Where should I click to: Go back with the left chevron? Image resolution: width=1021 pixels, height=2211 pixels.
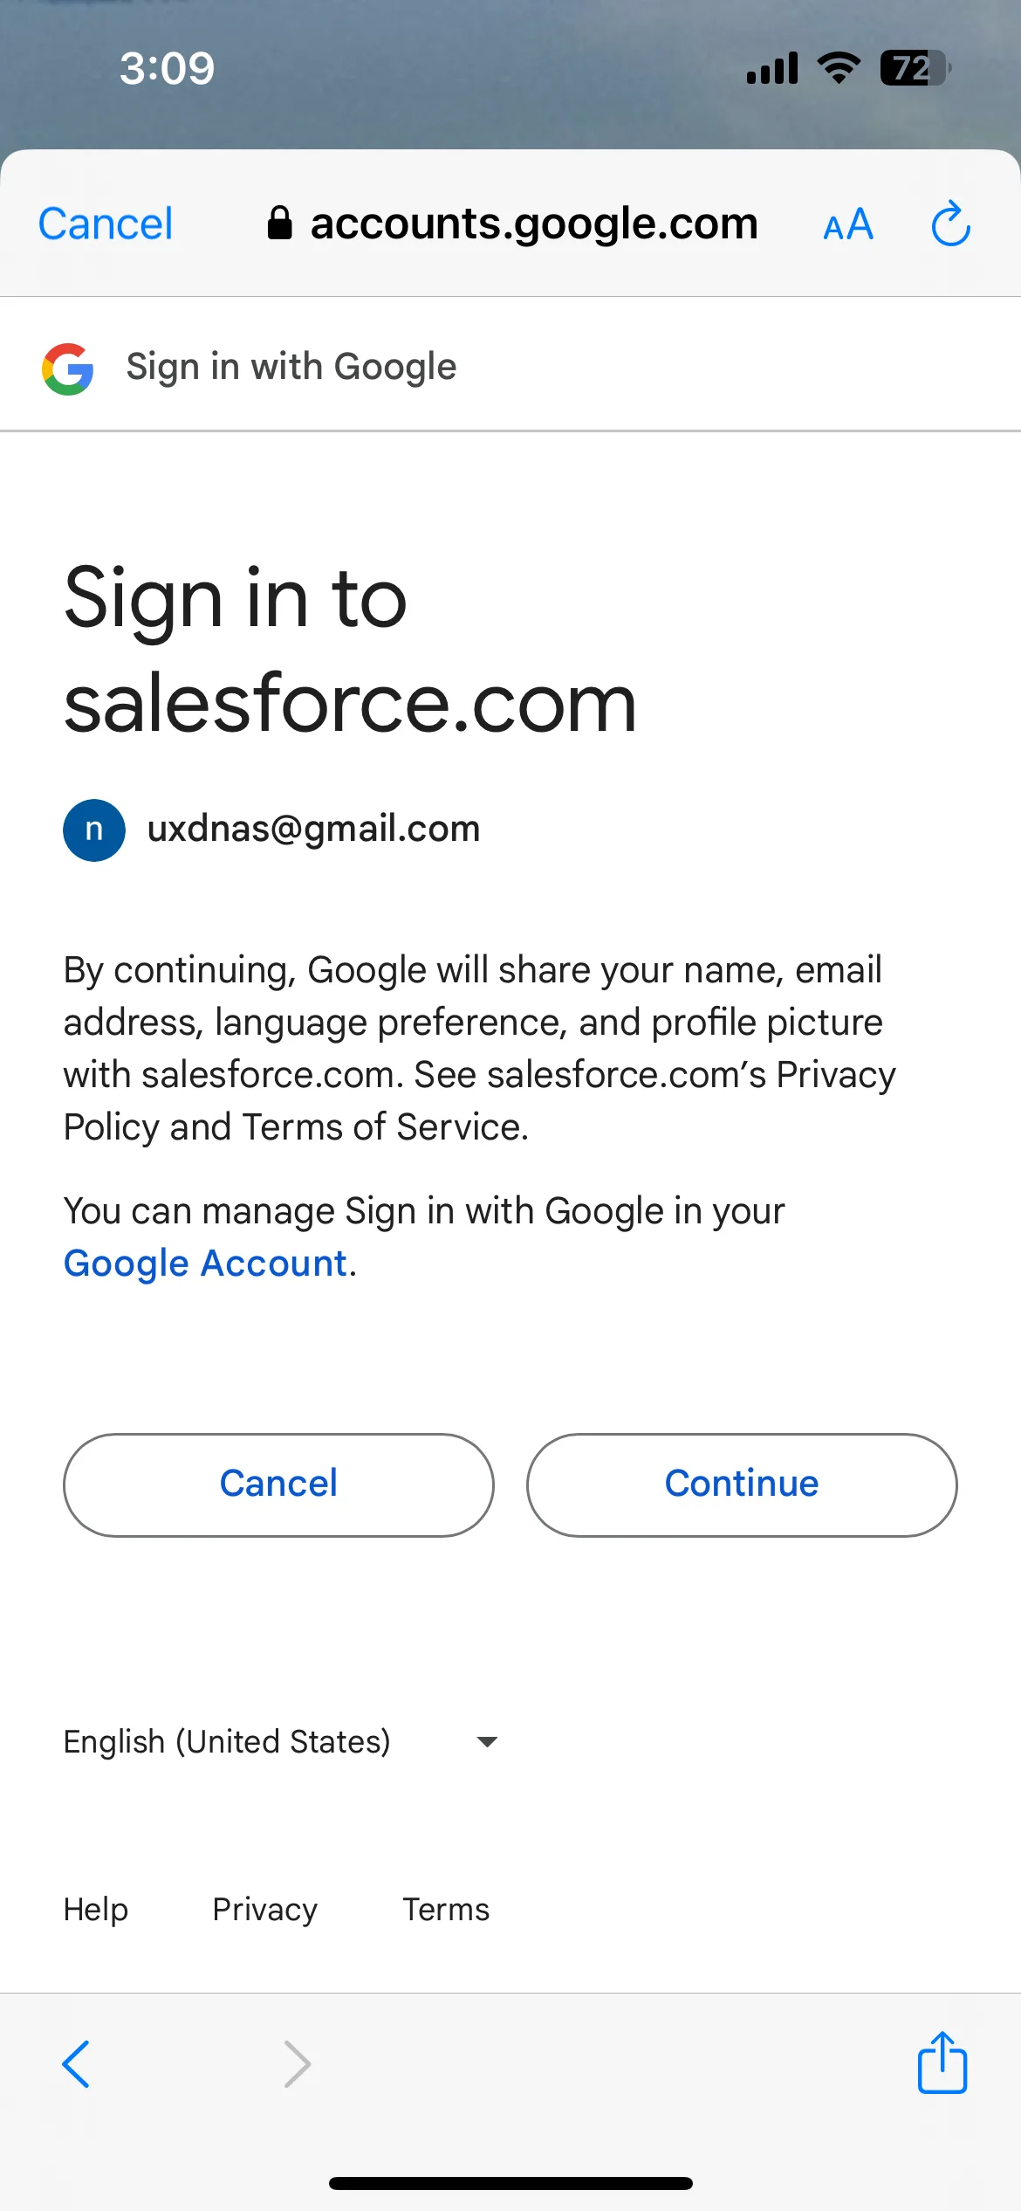click(x=76, y=2064)
